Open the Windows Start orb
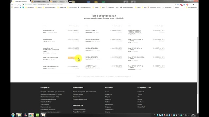The width and height of the screenshot is (209, 117). (13, 115)
